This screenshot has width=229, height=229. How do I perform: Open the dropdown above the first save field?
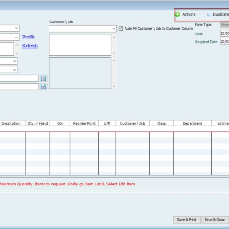[x=15, y=70]
